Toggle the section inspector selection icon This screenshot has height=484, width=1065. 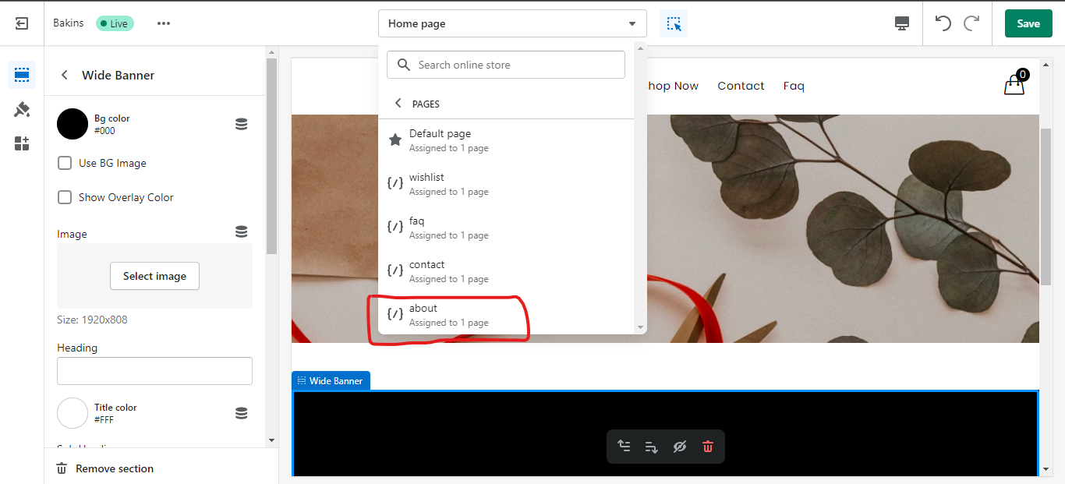[x=674, y=23]
